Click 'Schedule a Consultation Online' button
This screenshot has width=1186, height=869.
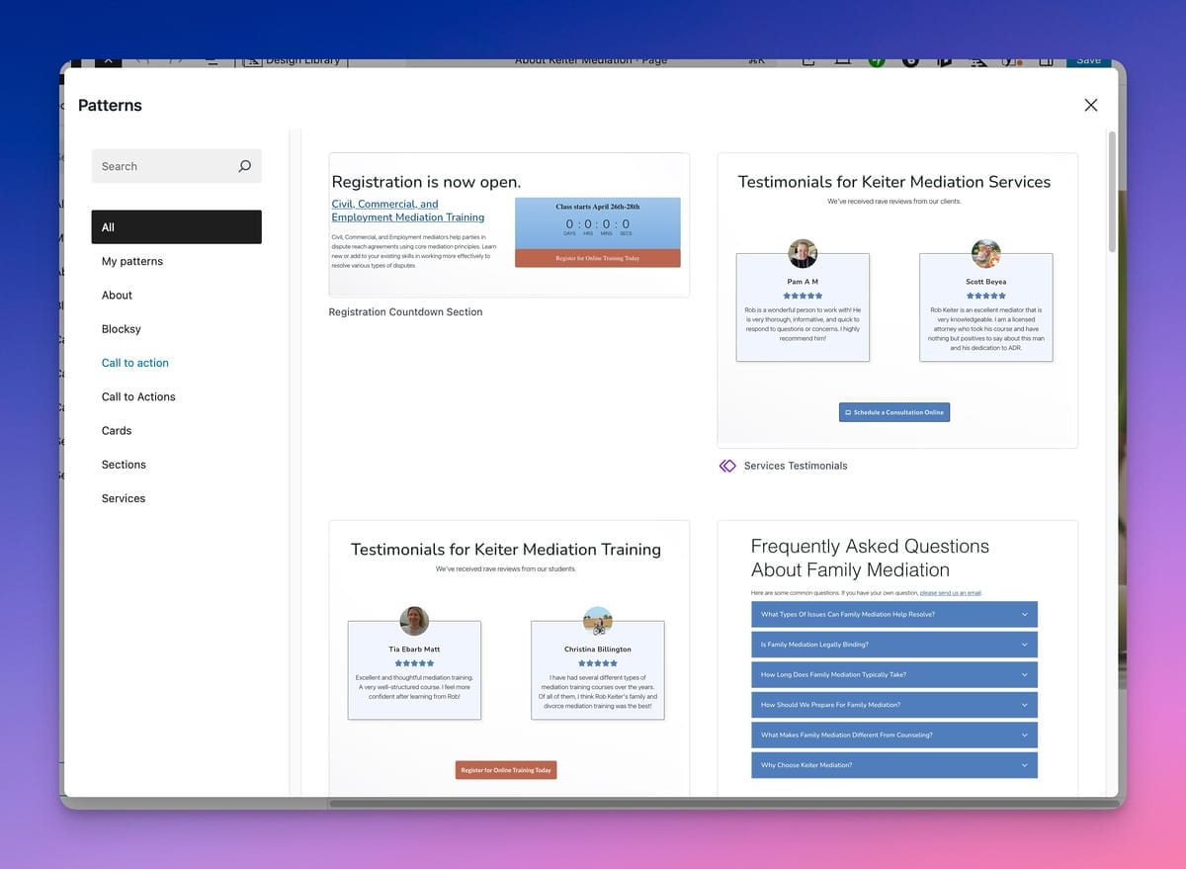[x=893, y=412]
